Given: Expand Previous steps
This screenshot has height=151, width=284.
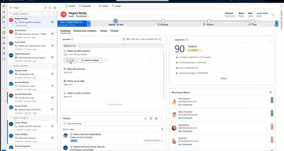Looking at the screenshot, I should (x=114, y=105).
